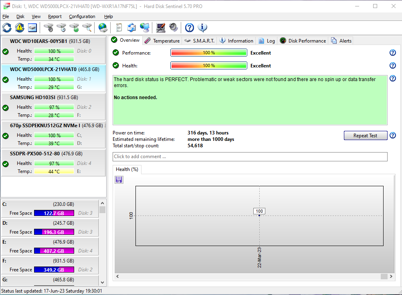Viewport: 402px width, 295px height.
Task: Select 670p SSDPEKNU512GZ NVMe disk entry
Action: tap(53, 134)
